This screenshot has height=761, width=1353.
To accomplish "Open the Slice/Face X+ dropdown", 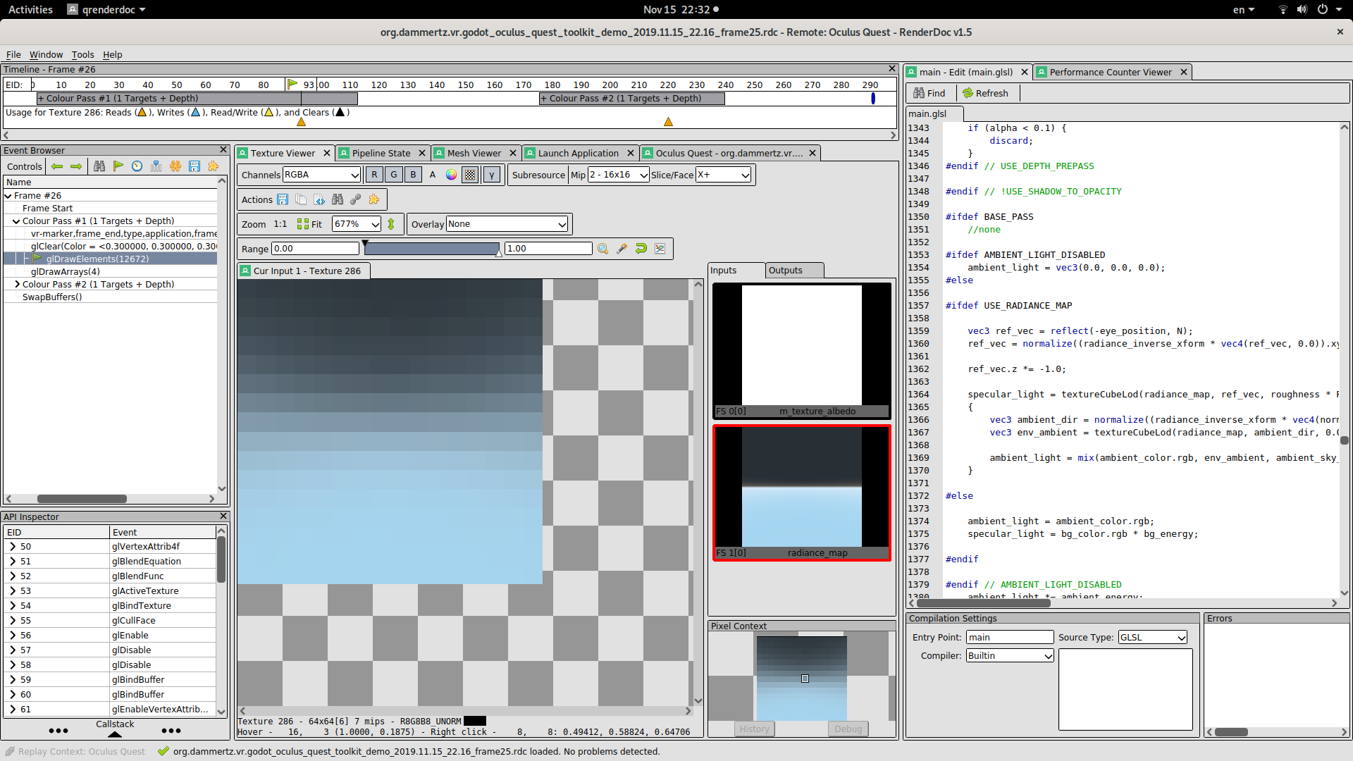I will 723,175.
